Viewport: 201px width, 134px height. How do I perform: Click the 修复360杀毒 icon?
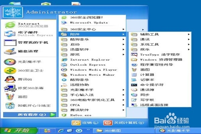(10, 88)
